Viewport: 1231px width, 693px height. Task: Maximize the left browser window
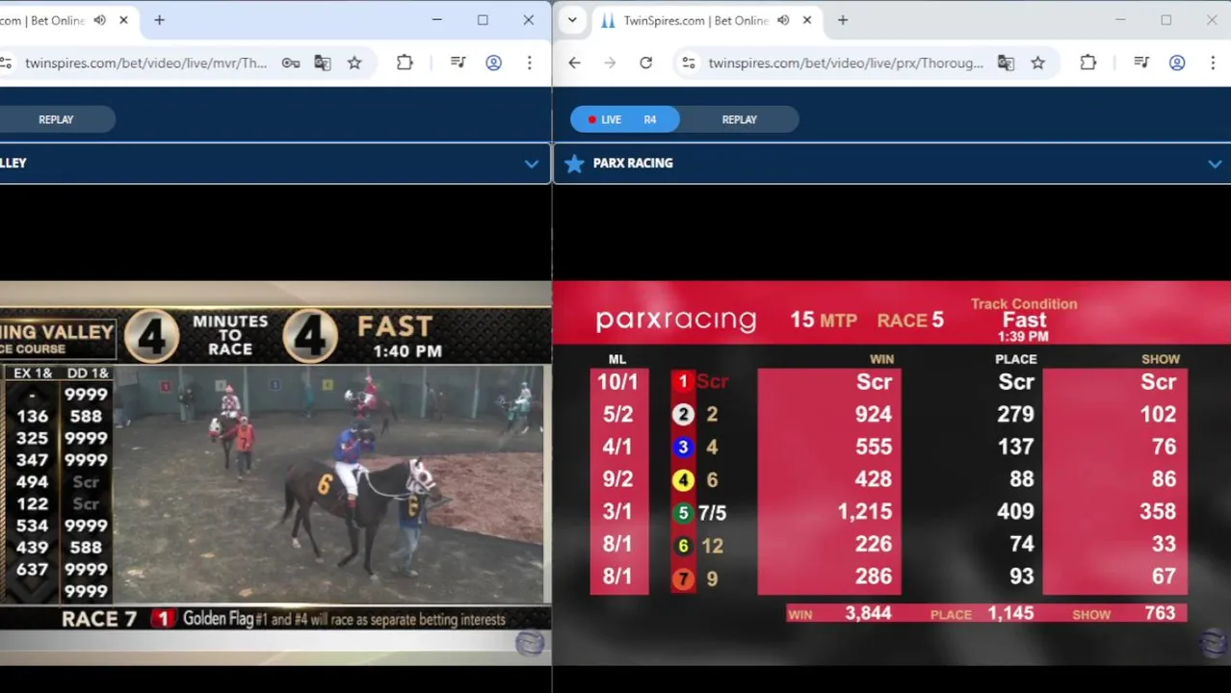[483, 20]
